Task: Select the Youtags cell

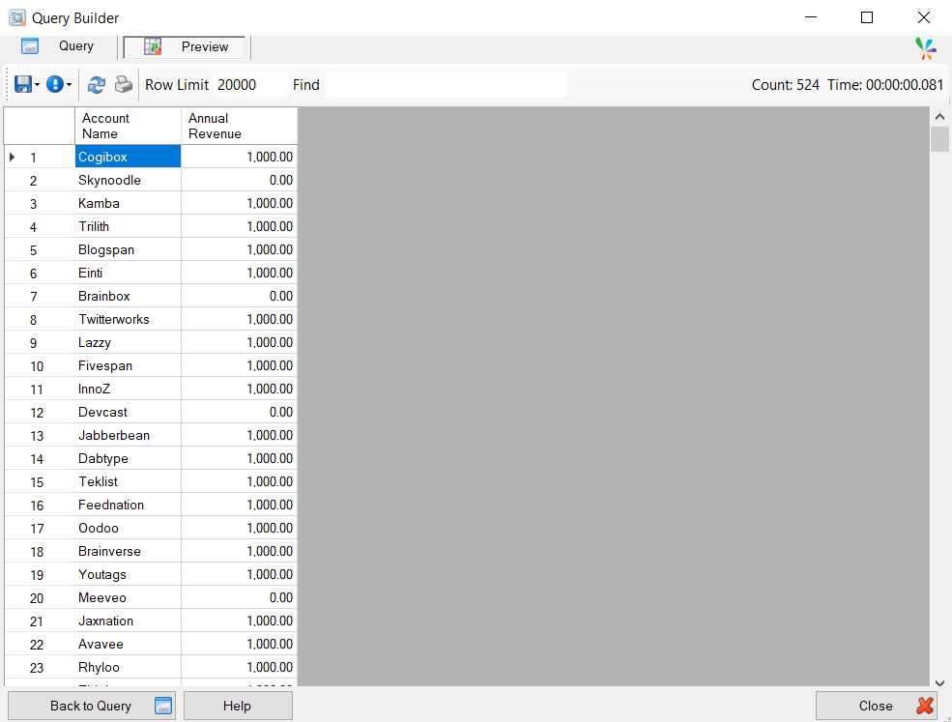Action: pyautogui.click(x=129, y=574)
